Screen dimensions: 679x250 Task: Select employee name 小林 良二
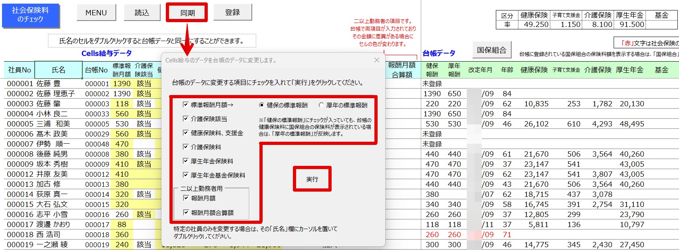(x=52, y=114)
